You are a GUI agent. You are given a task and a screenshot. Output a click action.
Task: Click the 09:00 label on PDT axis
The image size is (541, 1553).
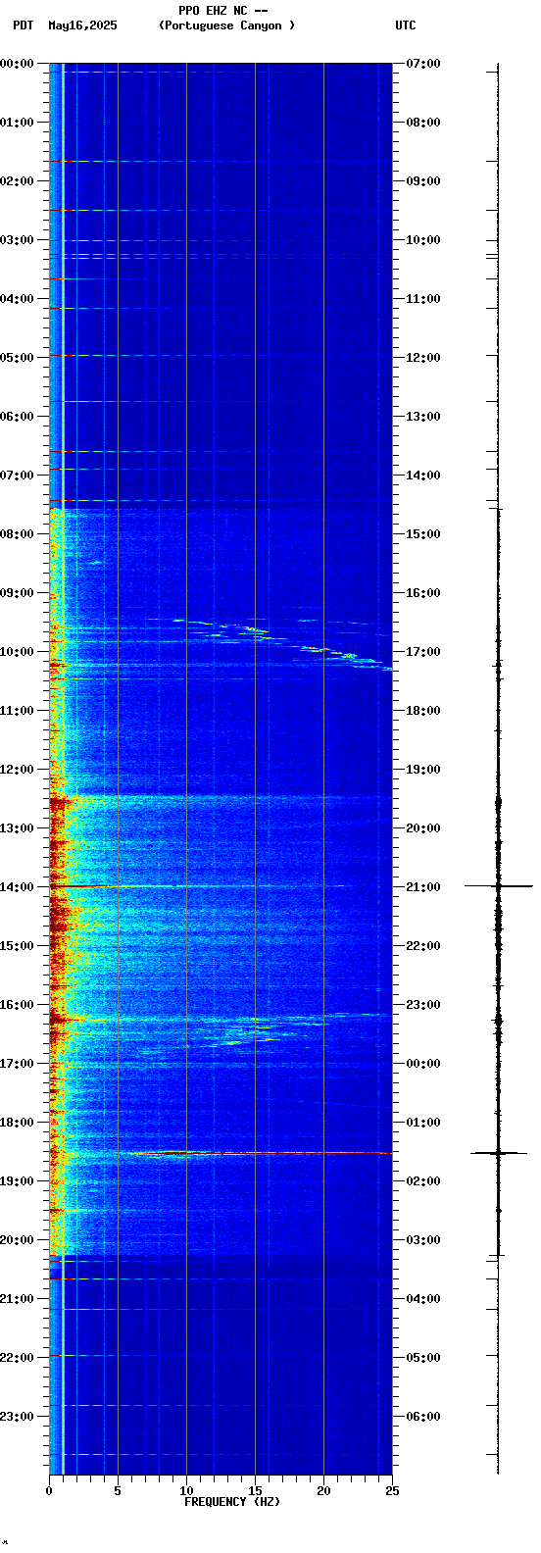pyautogui.click(x=18, y=593)
